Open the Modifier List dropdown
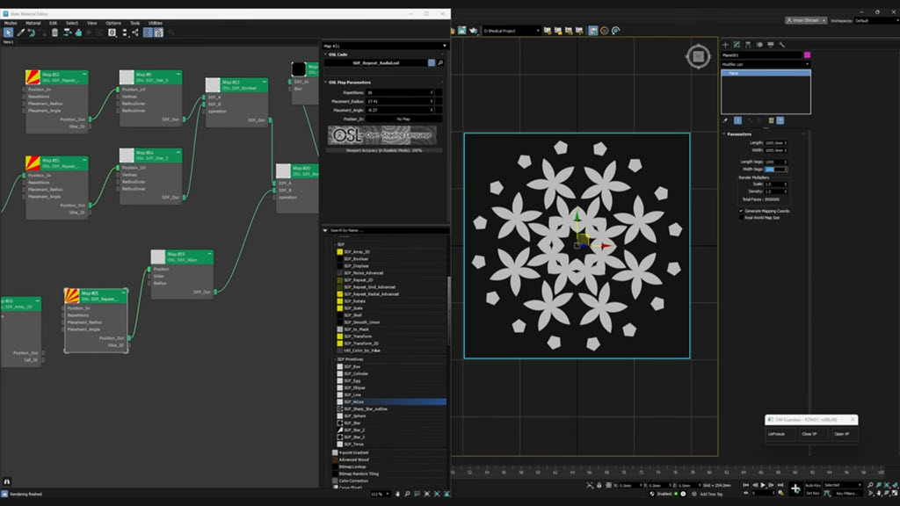Screen dimensions: 900x506 pyautogui.click(x=766, y=64)
